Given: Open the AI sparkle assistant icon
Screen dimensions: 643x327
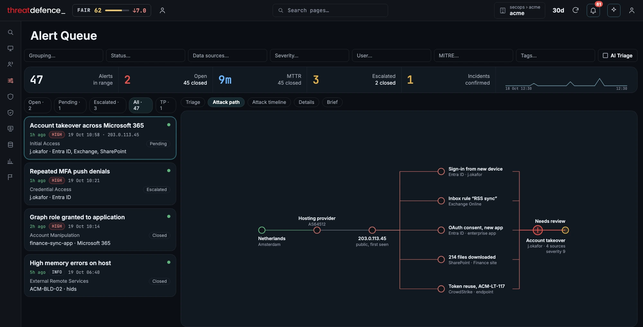Looking at the screenshot, I should (x=614, y=10).
